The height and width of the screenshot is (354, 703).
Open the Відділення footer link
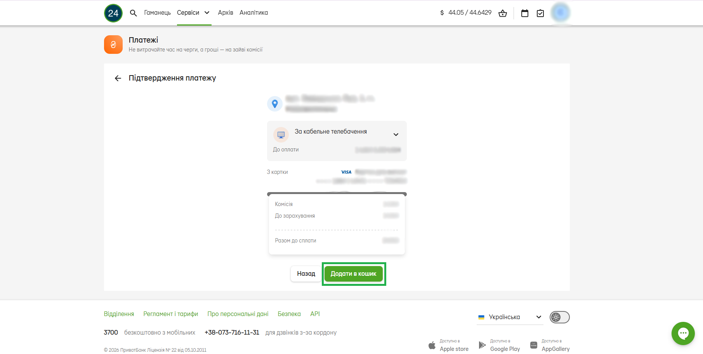pyautogui.click(x=119, y=314)
